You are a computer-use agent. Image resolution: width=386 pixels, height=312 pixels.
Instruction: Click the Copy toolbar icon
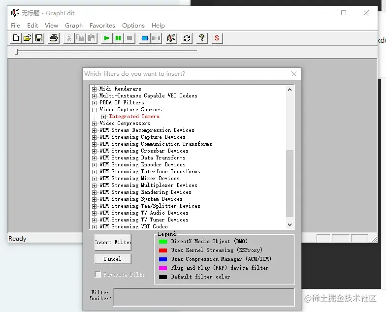80,38
